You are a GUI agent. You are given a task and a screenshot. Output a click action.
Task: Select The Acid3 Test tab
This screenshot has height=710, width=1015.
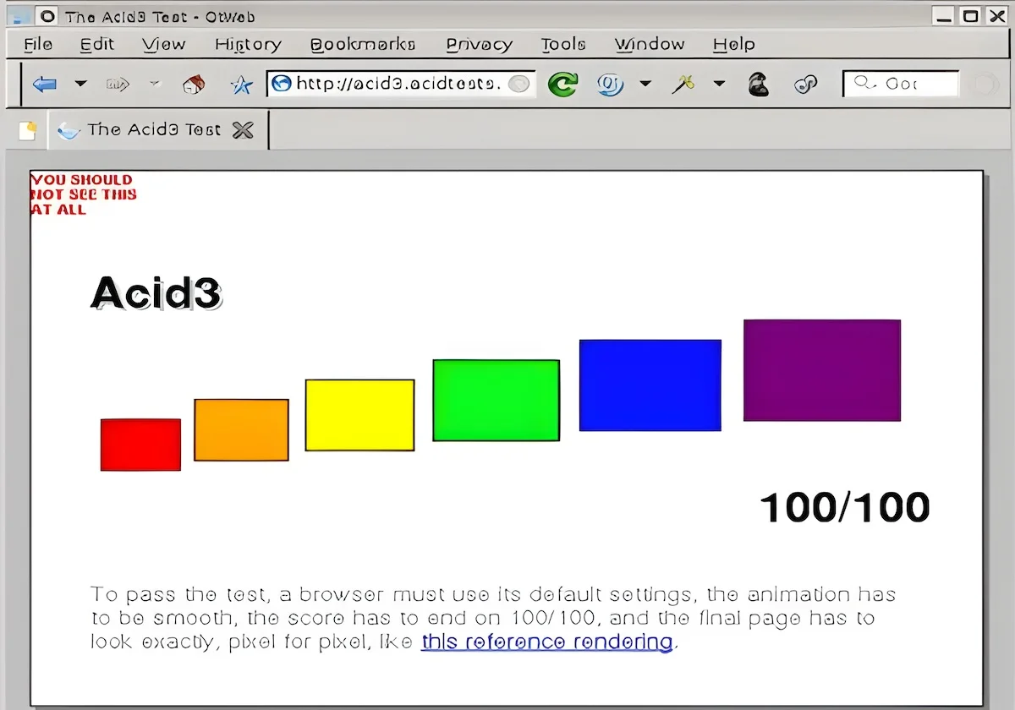pos(140,130)
